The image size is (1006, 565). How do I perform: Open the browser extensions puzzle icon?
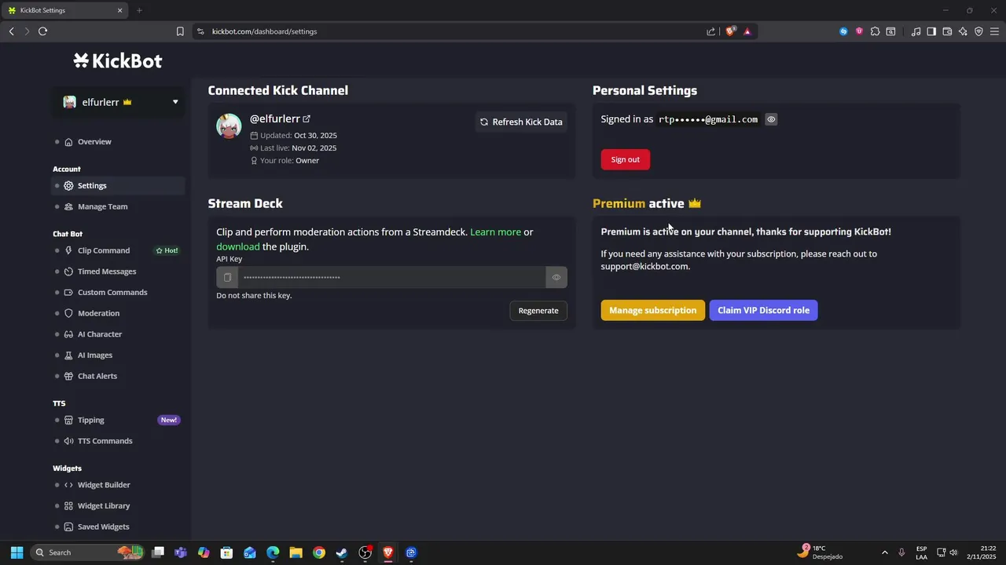click(875, 31)
